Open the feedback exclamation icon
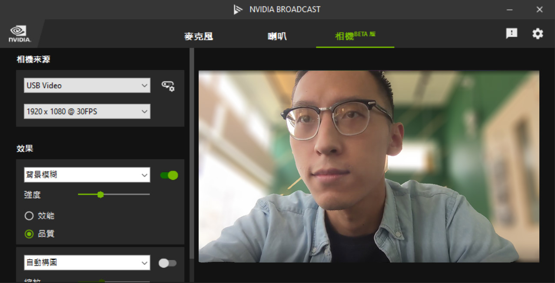The image size is (555, 283). coord(512,33)
